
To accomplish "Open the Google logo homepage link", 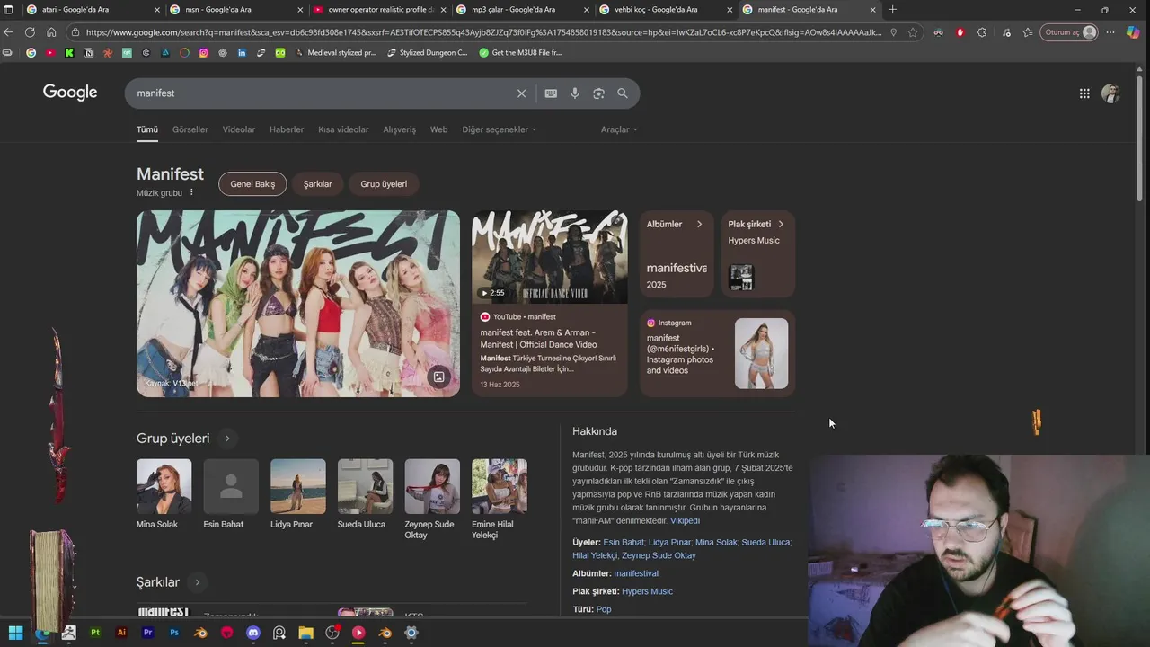I will tap(70, 93).
